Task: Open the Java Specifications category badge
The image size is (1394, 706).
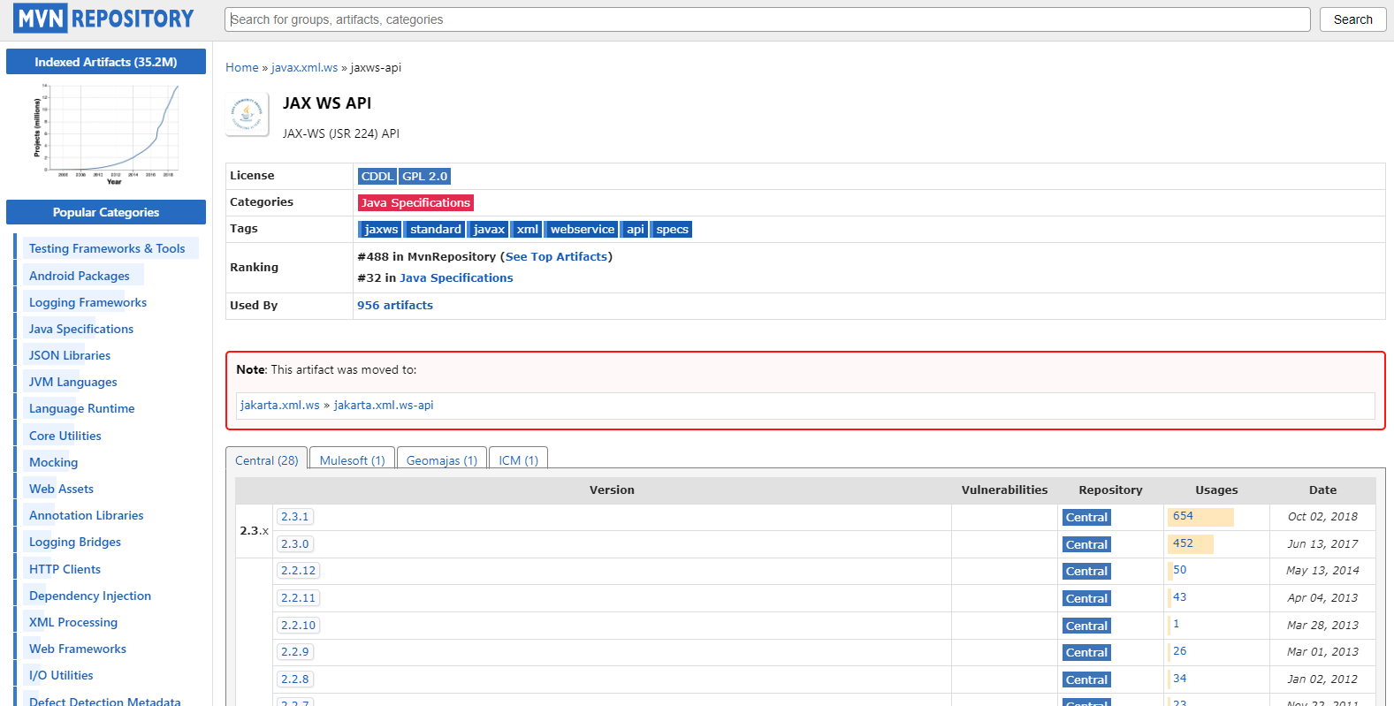Action: pos(415,203)
